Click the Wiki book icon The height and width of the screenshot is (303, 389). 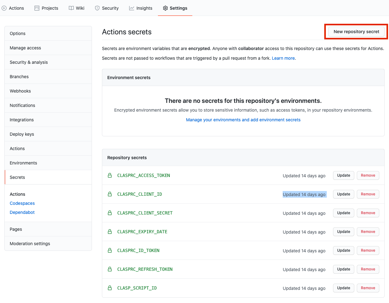tap(71, 8)
